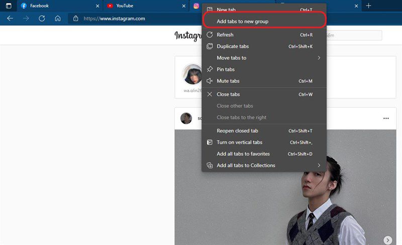Click the Instagram search field
402x245 pixels.
click(x=354, y=35)
